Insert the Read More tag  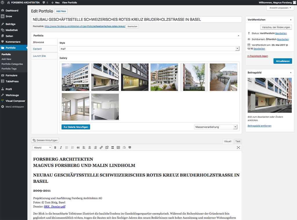coord(113,148)
